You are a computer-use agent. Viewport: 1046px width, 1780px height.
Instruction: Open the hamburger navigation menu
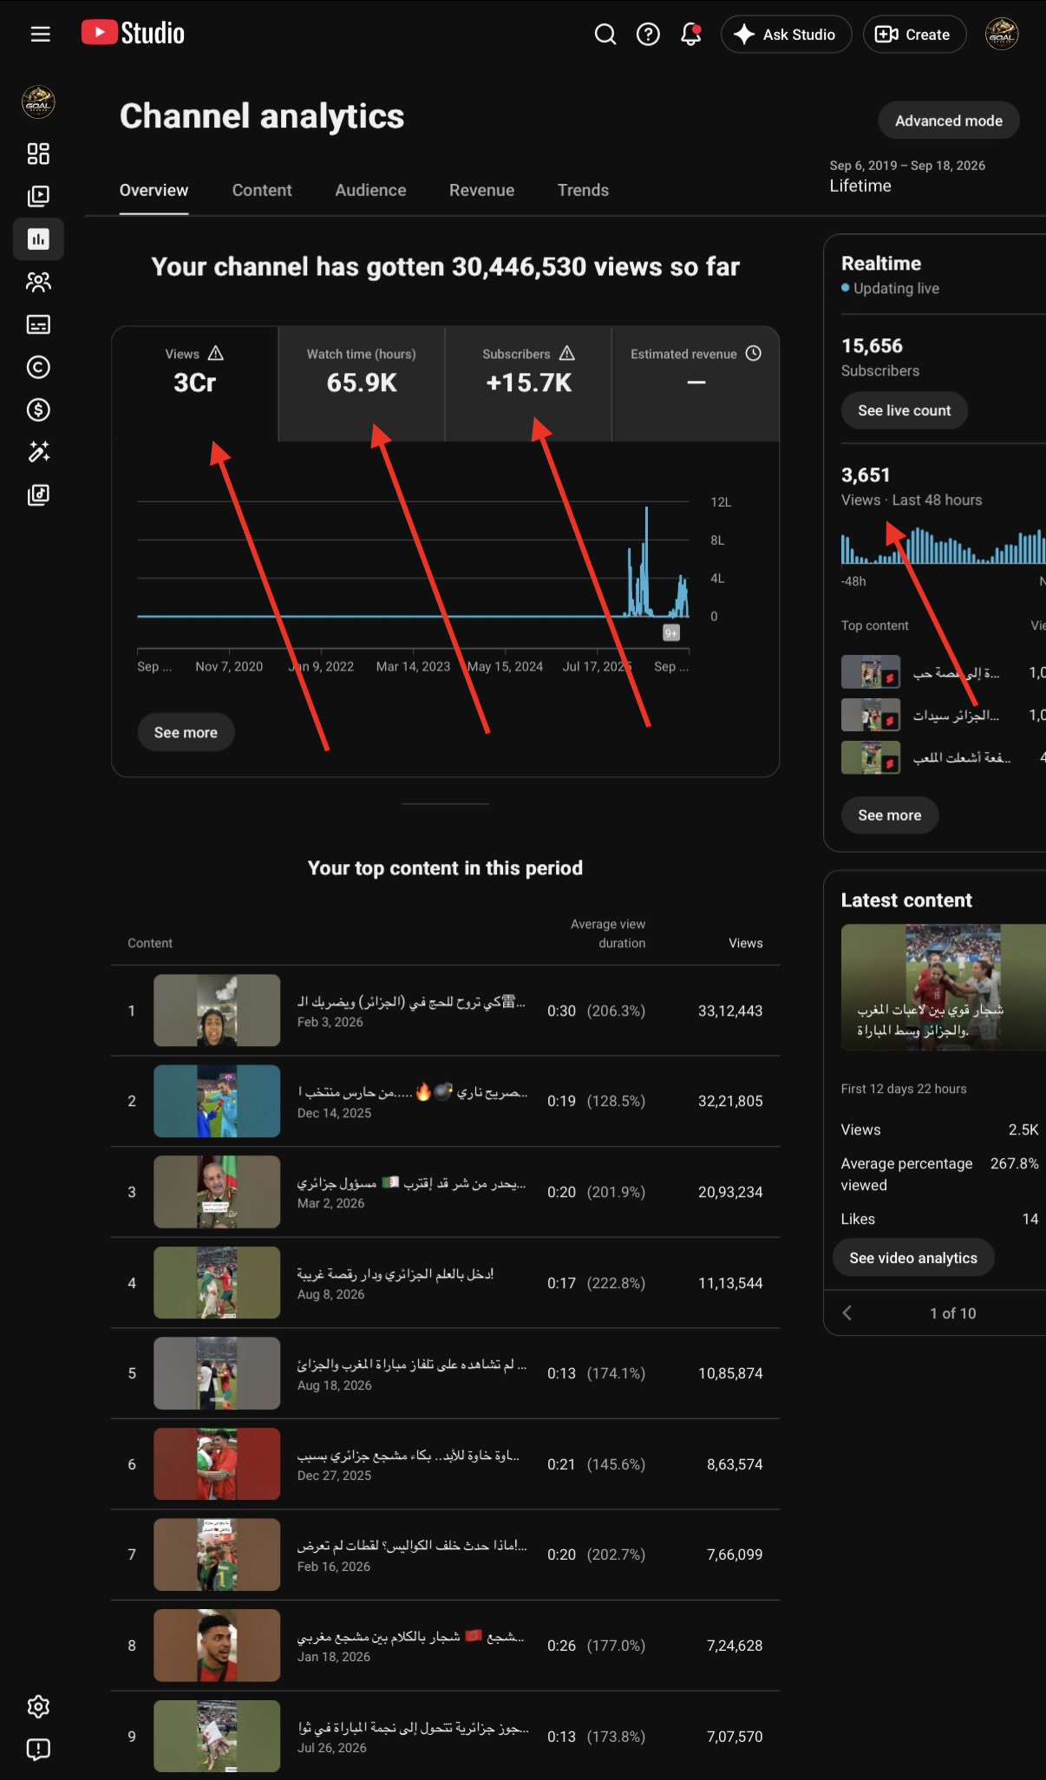(x=40, y=34)
